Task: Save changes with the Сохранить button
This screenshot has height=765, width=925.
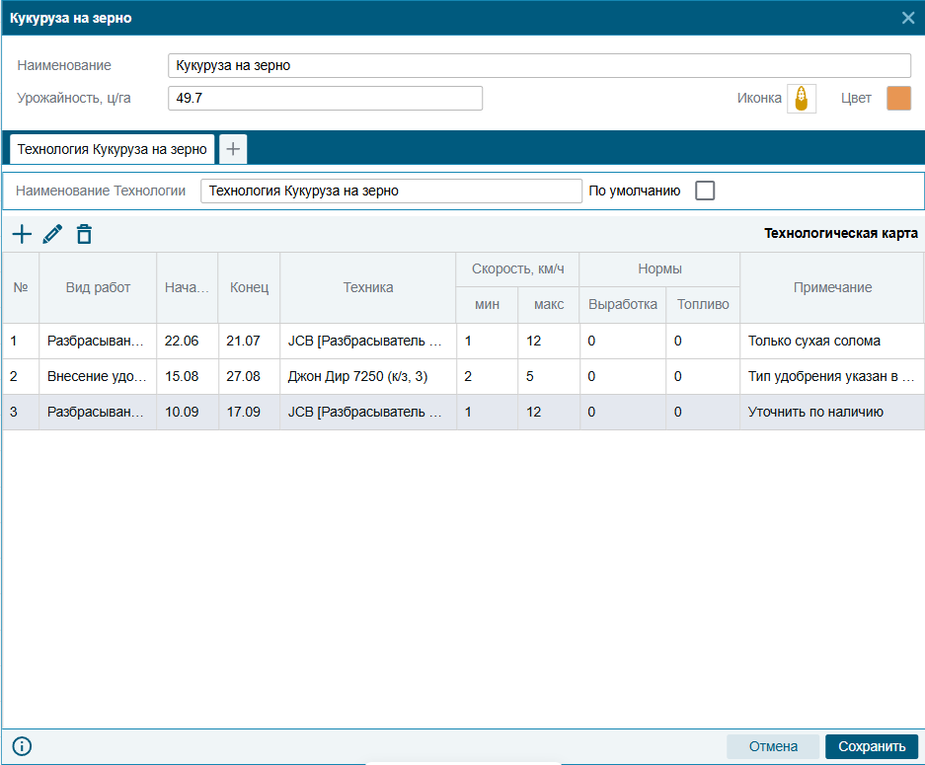Action: click(872, 746)
